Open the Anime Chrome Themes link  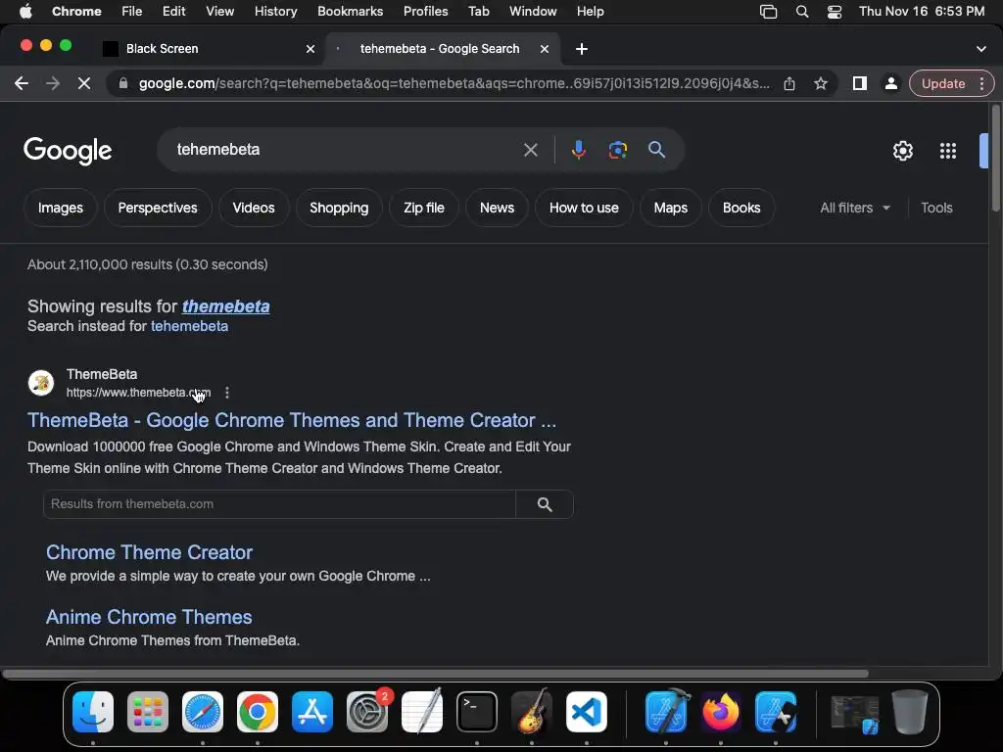149,617
